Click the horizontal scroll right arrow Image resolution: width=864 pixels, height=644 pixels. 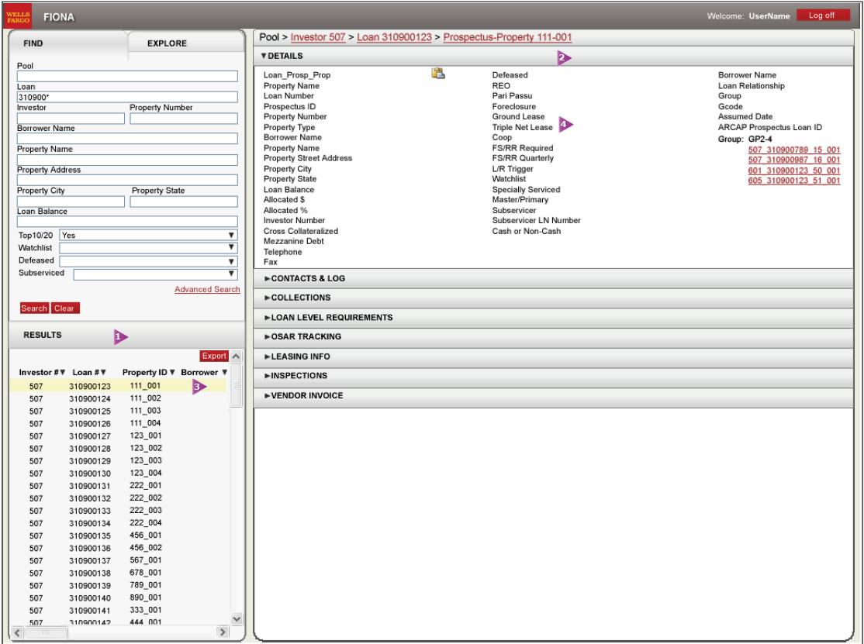[223, 632]
